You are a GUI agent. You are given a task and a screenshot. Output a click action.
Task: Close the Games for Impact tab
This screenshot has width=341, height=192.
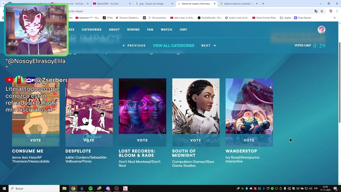(x=214, y=4)
